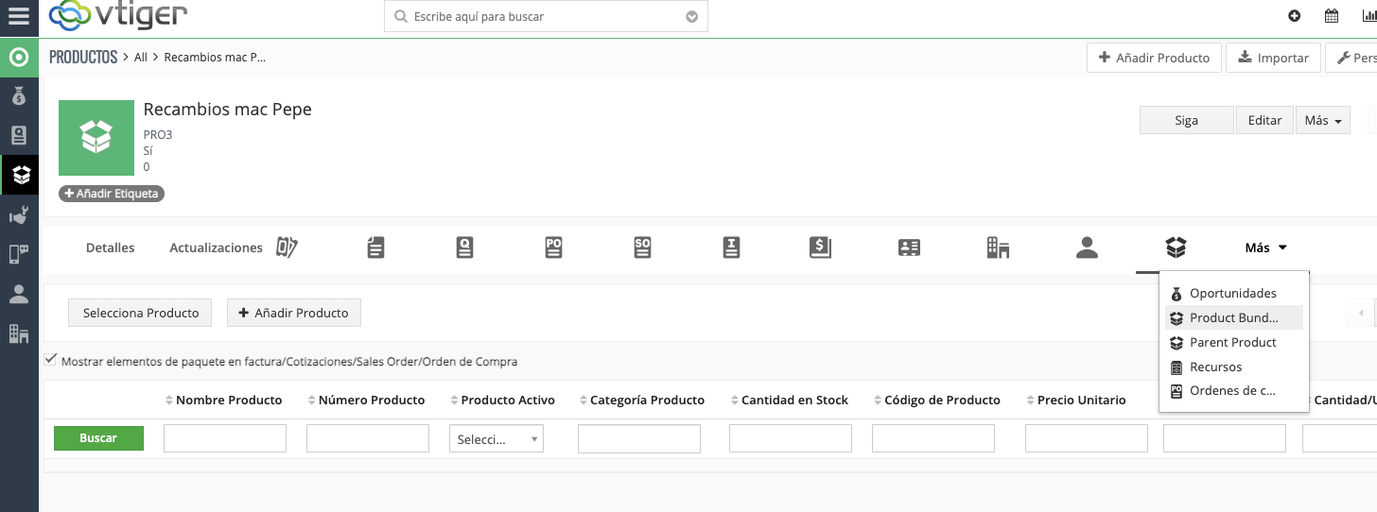This screenshot has height=512, width=1377.
Task: Select Parent Product from the dropdown menu
Action: point(1232,342)
